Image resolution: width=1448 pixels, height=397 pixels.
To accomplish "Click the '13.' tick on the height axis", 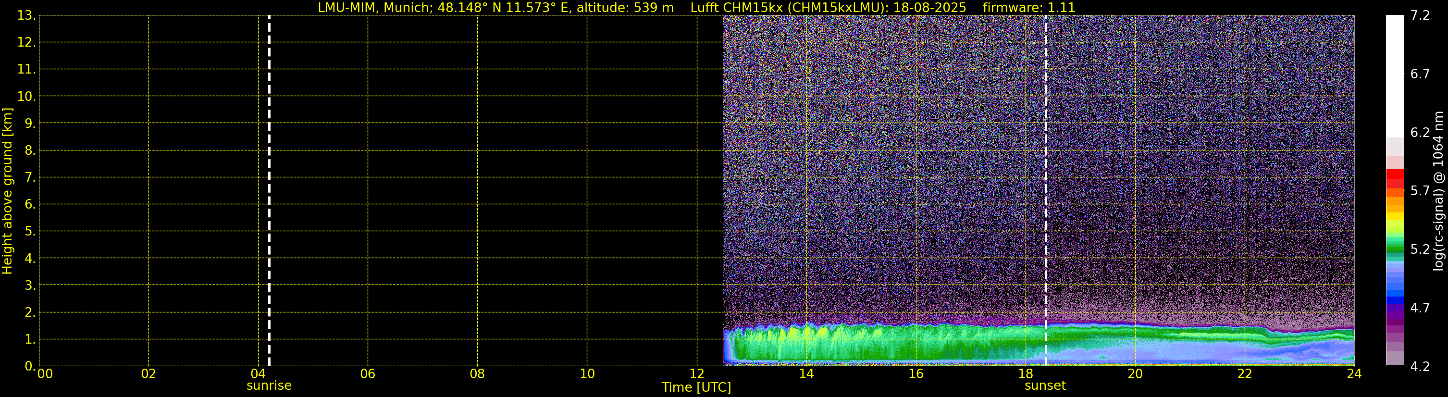I will (26, 15).
